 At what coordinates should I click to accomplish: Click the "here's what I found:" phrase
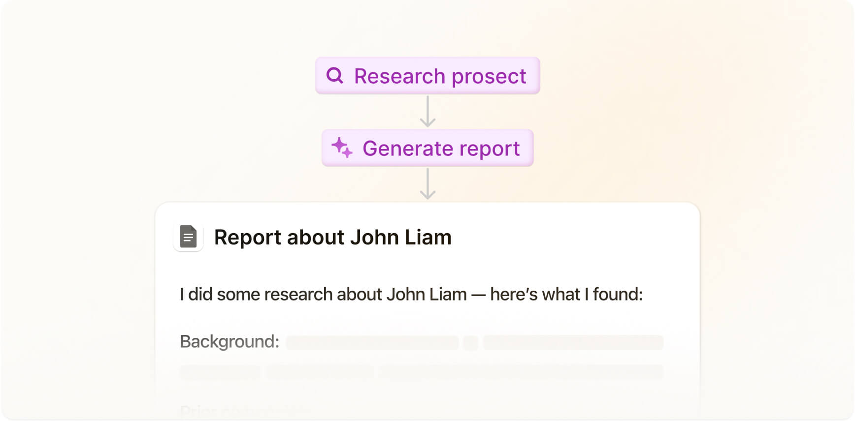click(566, 295)
